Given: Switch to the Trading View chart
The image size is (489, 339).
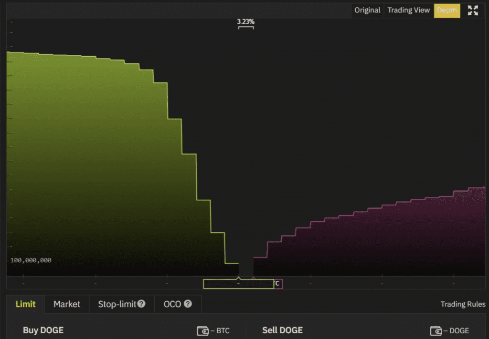Looking at the screenshot, I should [408, 10].
